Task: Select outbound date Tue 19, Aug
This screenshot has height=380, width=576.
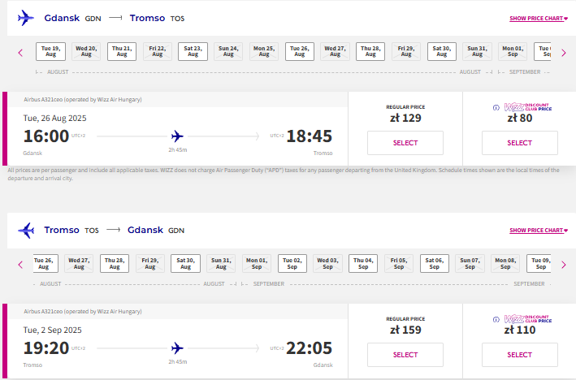Action: tap(50, 51)
